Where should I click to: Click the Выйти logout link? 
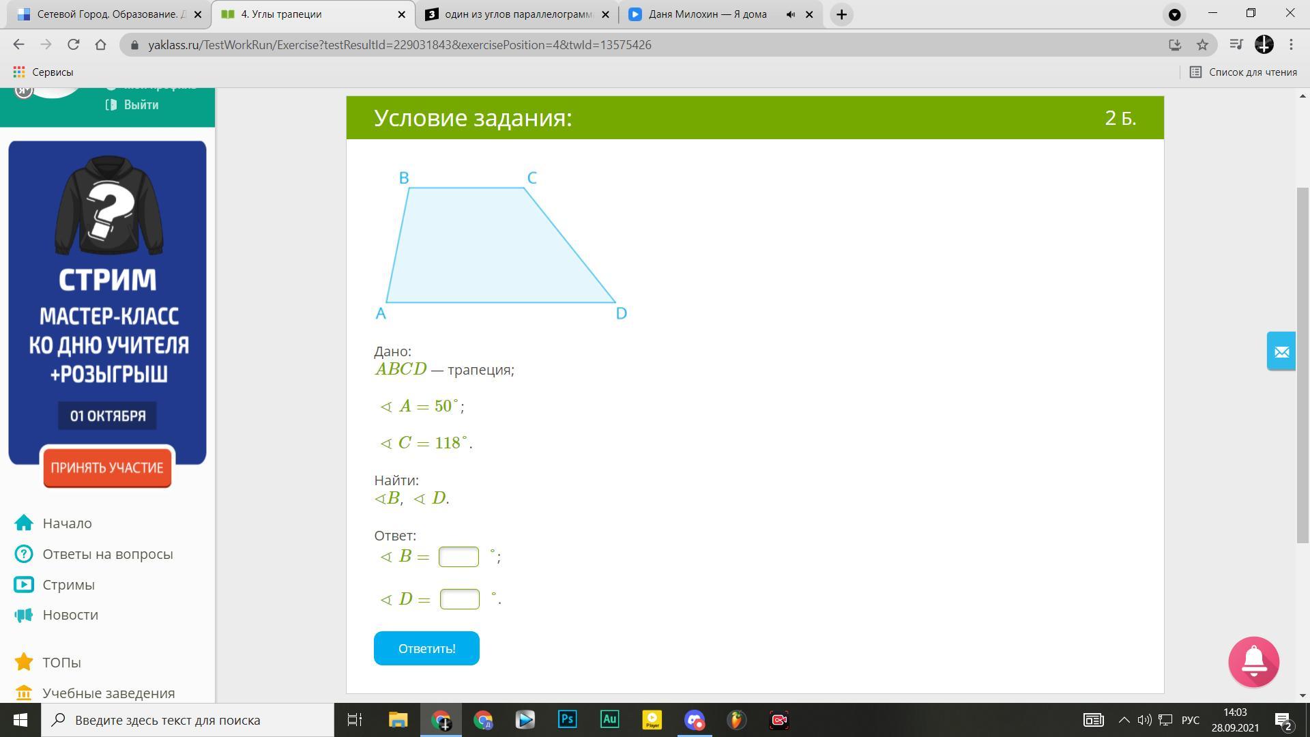tap(140, 104)
